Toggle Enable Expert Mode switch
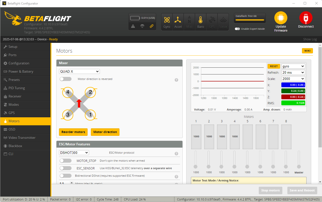This screenshot has height=202, width=322. [x=237, y=29]
